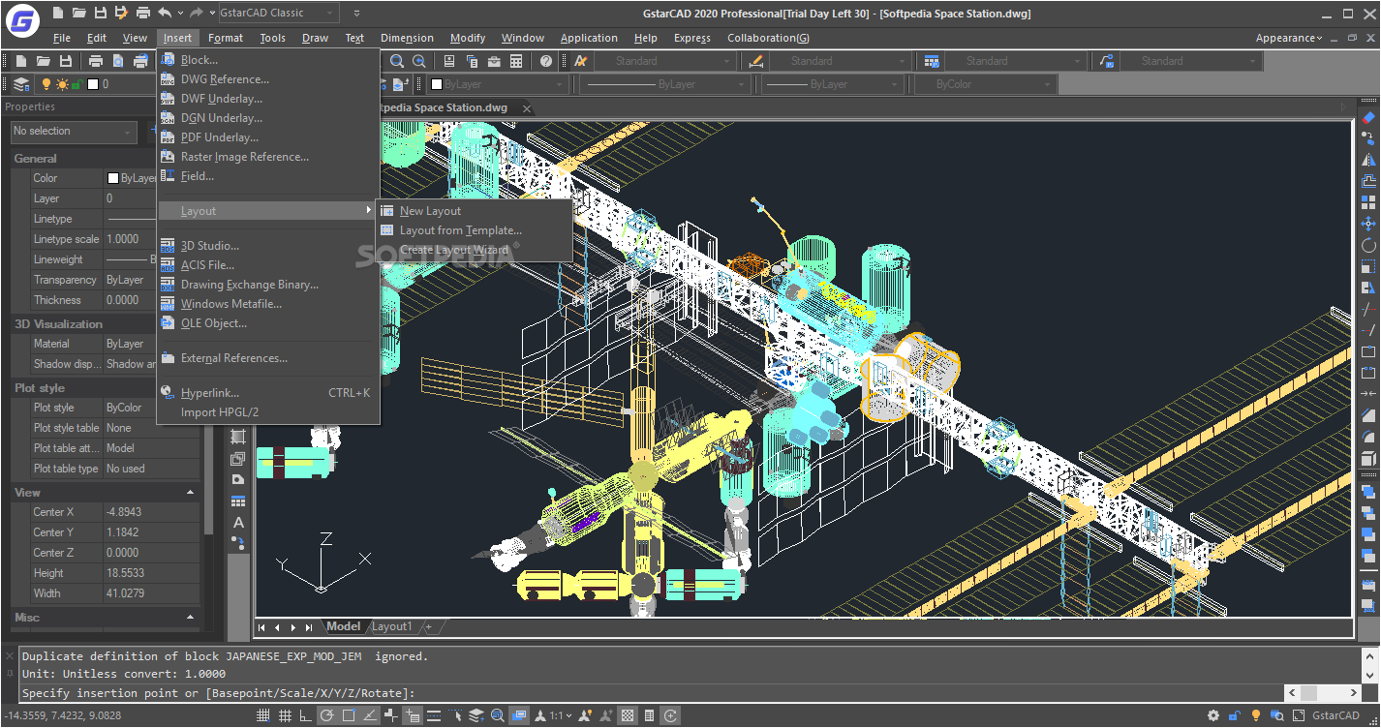Toggle the layer freeze sun icon
This screenshot has height=728, width=1381.
(61, 84)
